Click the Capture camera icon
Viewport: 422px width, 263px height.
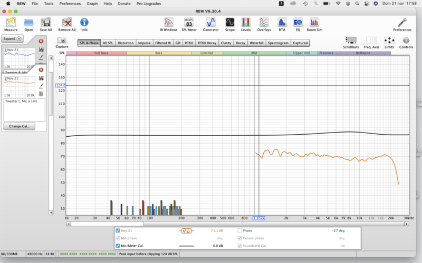pyautogui.click(x=62, y=41)
